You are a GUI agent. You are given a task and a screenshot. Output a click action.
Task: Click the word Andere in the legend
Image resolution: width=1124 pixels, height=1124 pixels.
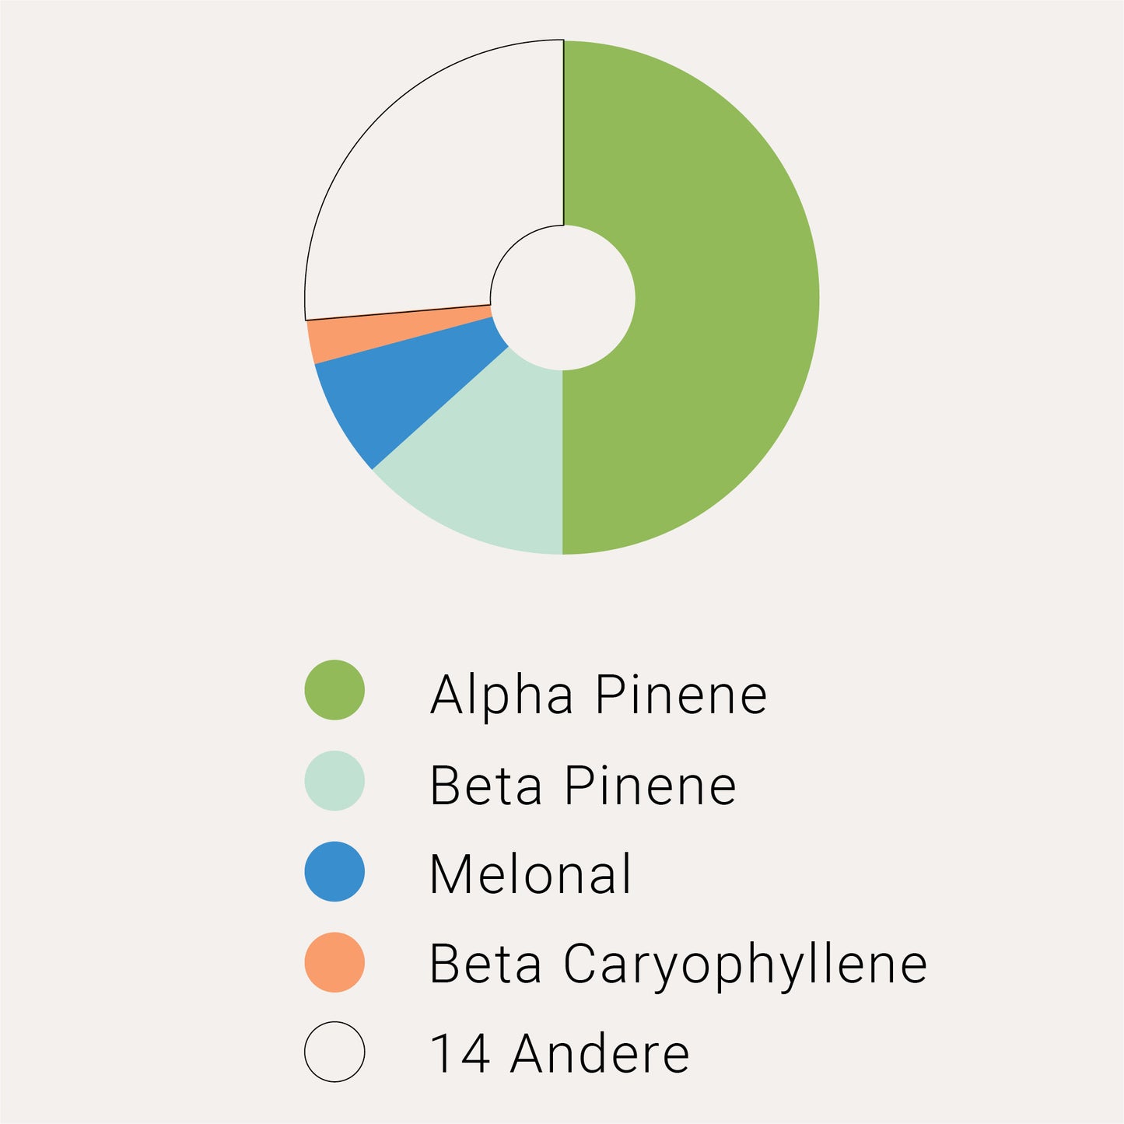tap(600, 1054)
